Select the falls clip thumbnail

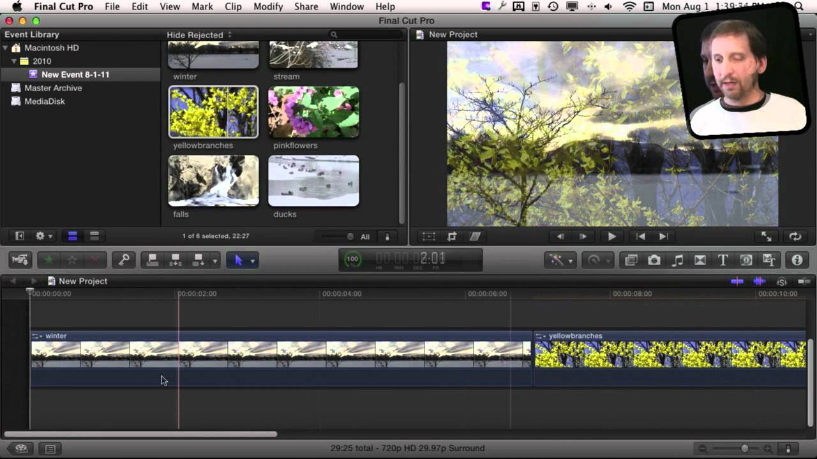pos(213,181)
